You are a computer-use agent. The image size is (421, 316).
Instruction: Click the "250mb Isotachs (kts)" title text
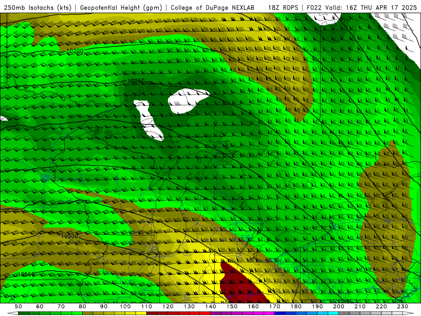point(37,8)
